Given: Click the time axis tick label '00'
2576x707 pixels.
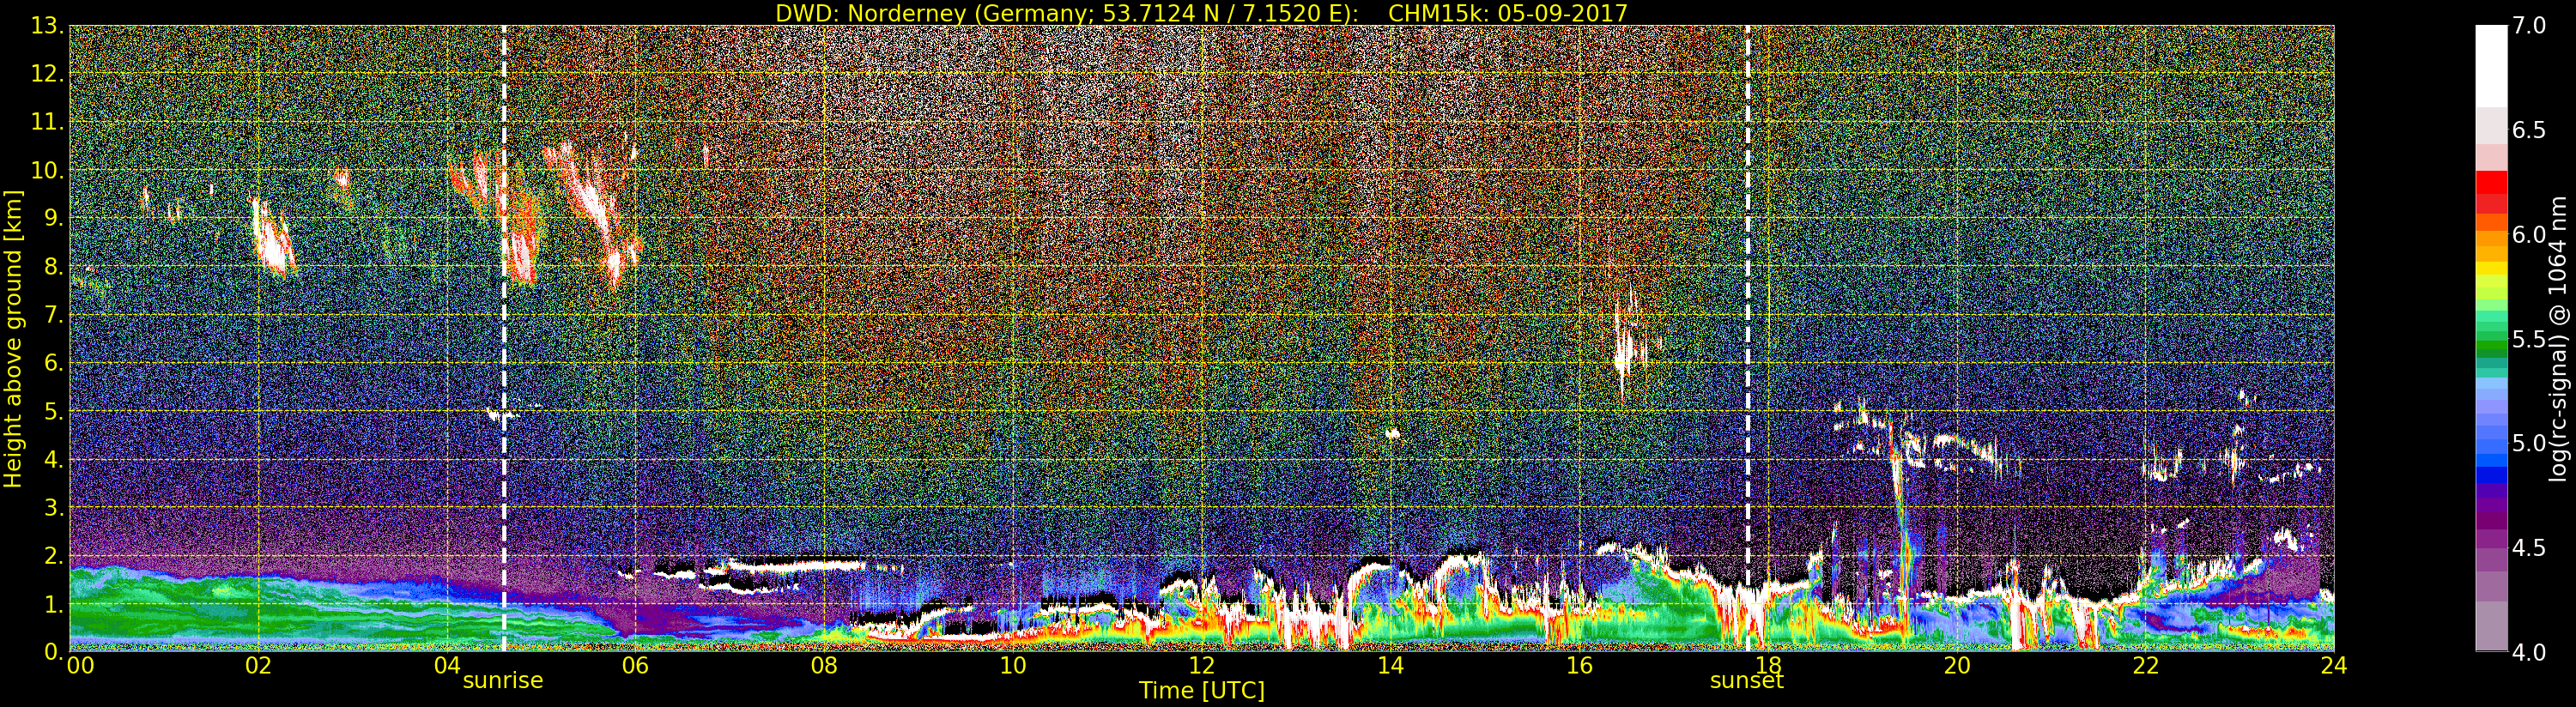Looking at the screenshot, I should coord(79,666).
